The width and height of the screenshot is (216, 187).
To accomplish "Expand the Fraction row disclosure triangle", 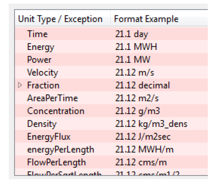I will pyautogui.click(x=20, y=86).
